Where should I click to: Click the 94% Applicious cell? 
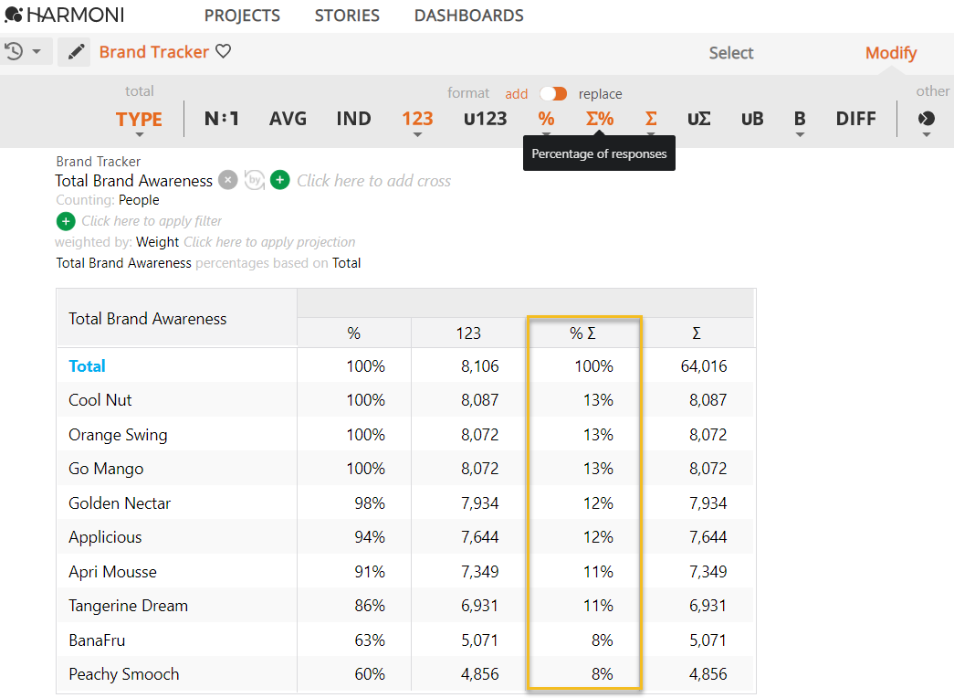point(370,537)
